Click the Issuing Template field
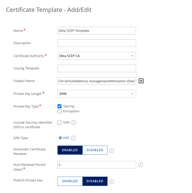The width and height of the screenshot is (192, 193). pyautogui.click(x=97, y=68)
